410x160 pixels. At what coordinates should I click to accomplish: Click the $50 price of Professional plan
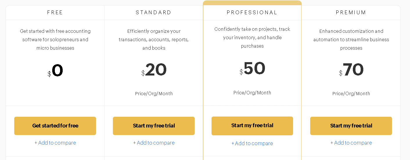(252, 69)
